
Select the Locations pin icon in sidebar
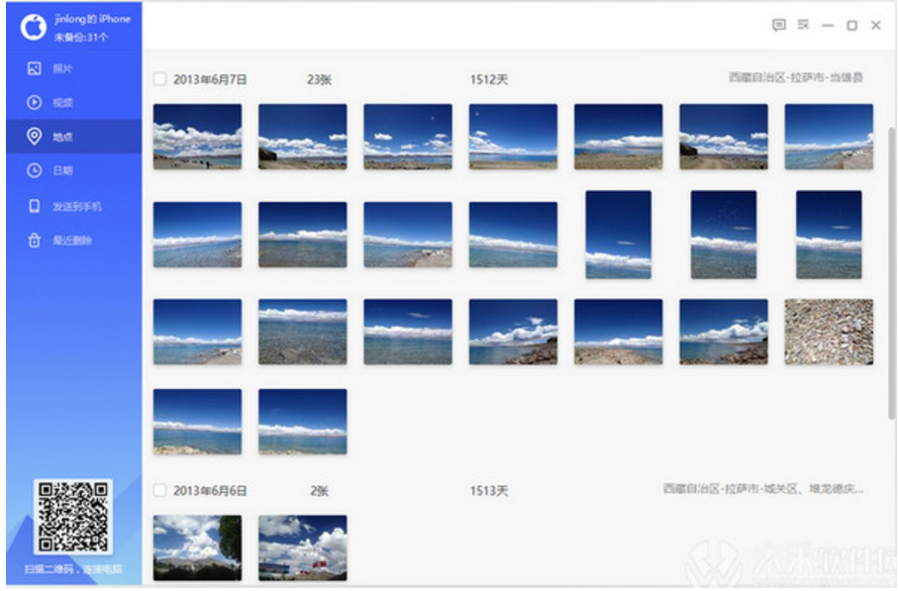point(35,137)
